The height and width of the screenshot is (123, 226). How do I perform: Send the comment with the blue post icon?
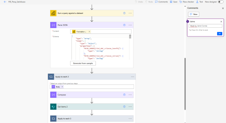(220, 34)
